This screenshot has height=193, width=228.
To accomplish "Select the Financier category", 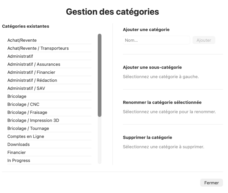I will pyautogui.click(x=16, y=153).
